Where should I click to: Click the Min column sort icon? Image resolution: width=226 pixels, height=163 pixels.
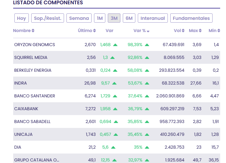click(x=219, y=31)
